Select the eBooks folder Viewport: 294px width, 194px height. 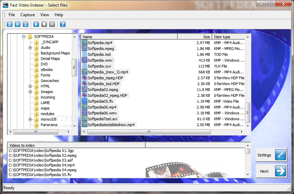pos(47,70)
